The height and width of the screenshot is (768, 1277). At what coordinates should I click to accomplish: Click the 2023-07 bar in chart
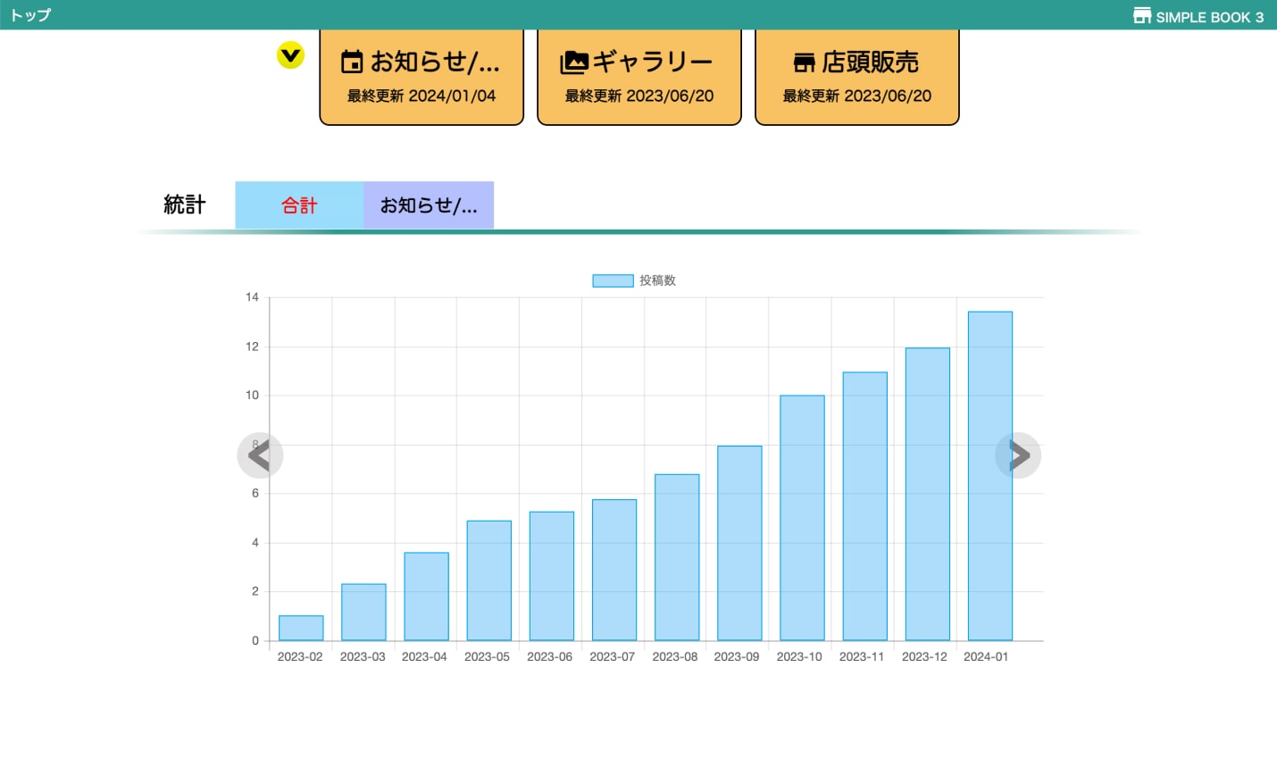click(x=614, y=570)
